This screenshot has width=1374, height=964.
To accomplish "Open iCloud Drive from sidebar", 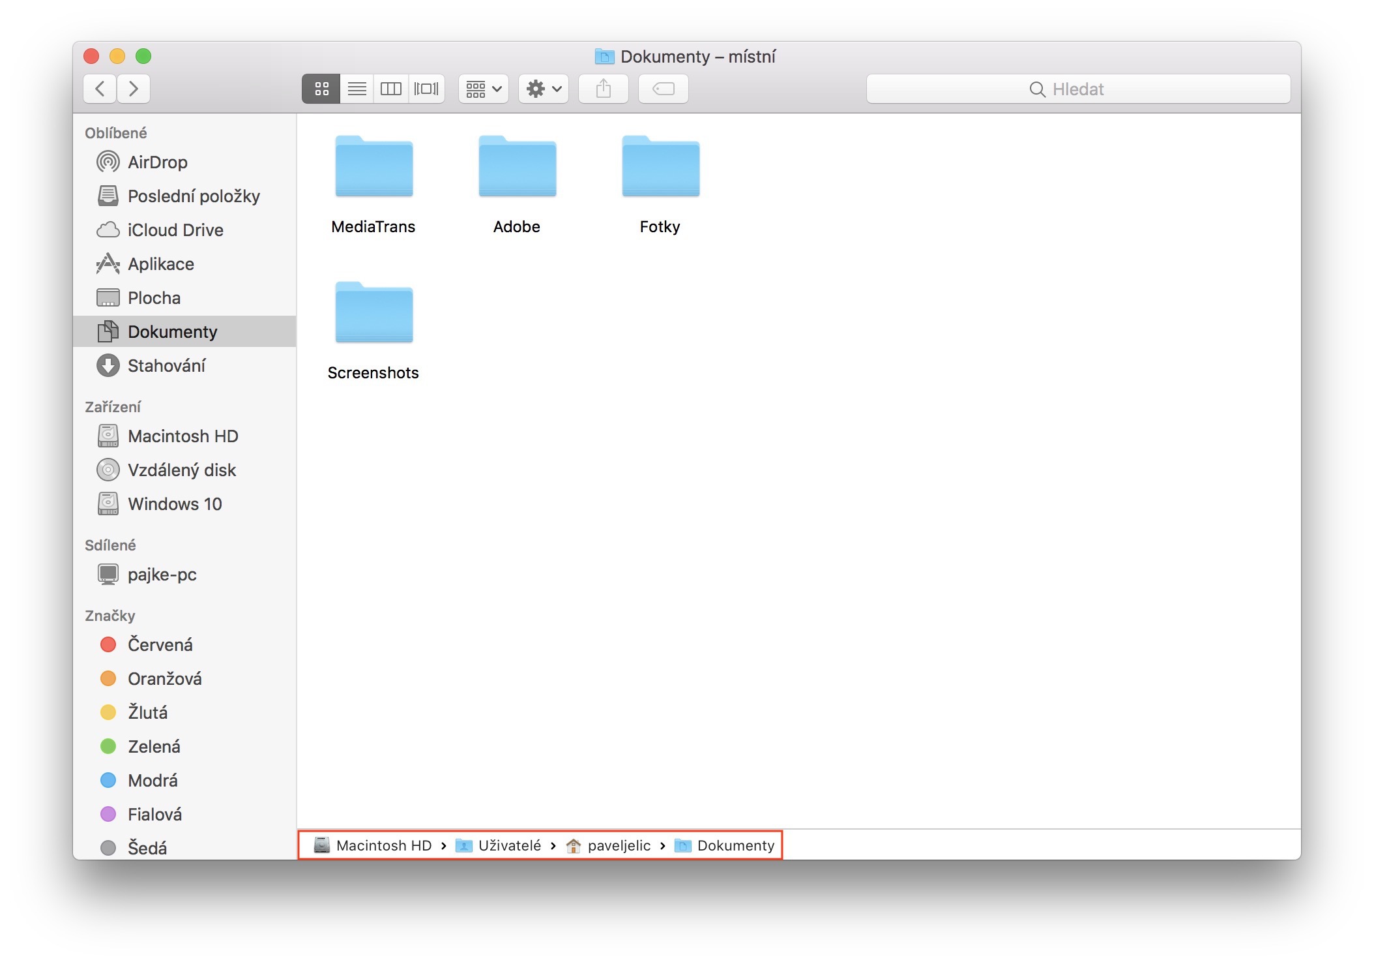I will (175, 230).
